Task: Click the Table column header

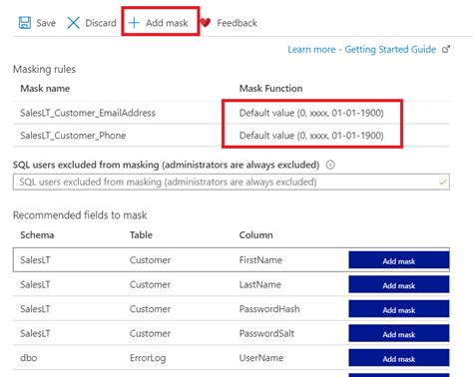Action: pos(141,235)
